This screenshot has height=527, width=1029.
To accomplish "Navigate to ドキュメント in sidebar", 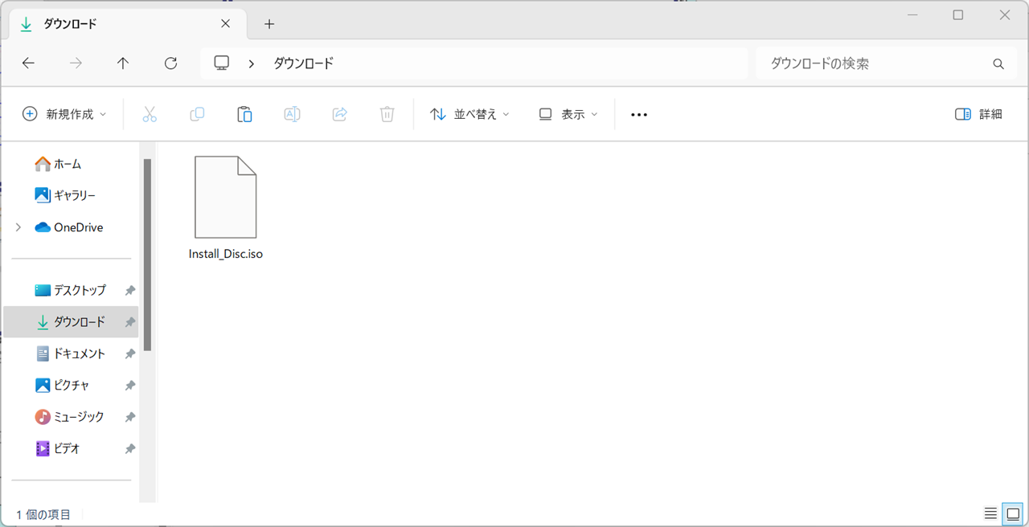I will (79, 353).
